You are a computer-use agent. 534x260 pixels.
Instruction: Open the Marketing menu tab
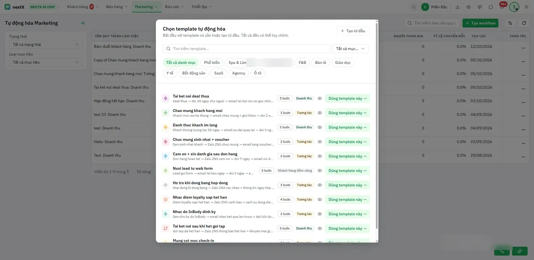click(146, 7)
